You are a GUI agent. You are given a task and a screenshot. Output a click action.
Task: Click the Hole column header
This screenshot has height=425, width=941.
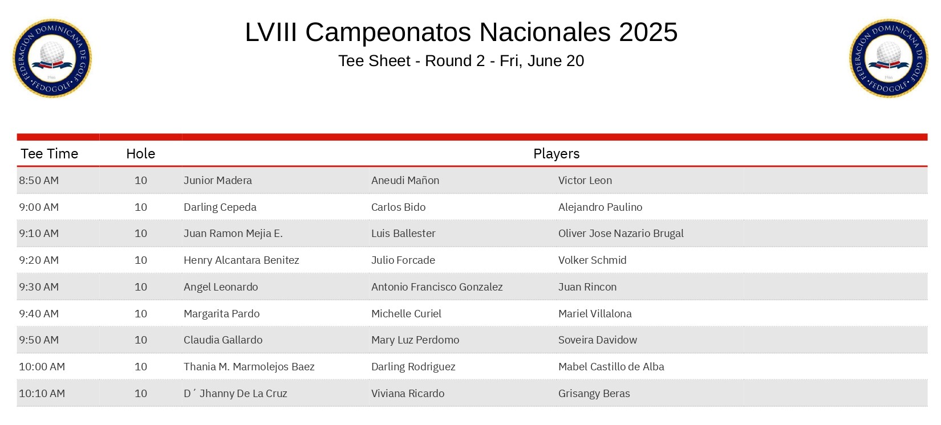pyautogui.click(x=140, y=154)
